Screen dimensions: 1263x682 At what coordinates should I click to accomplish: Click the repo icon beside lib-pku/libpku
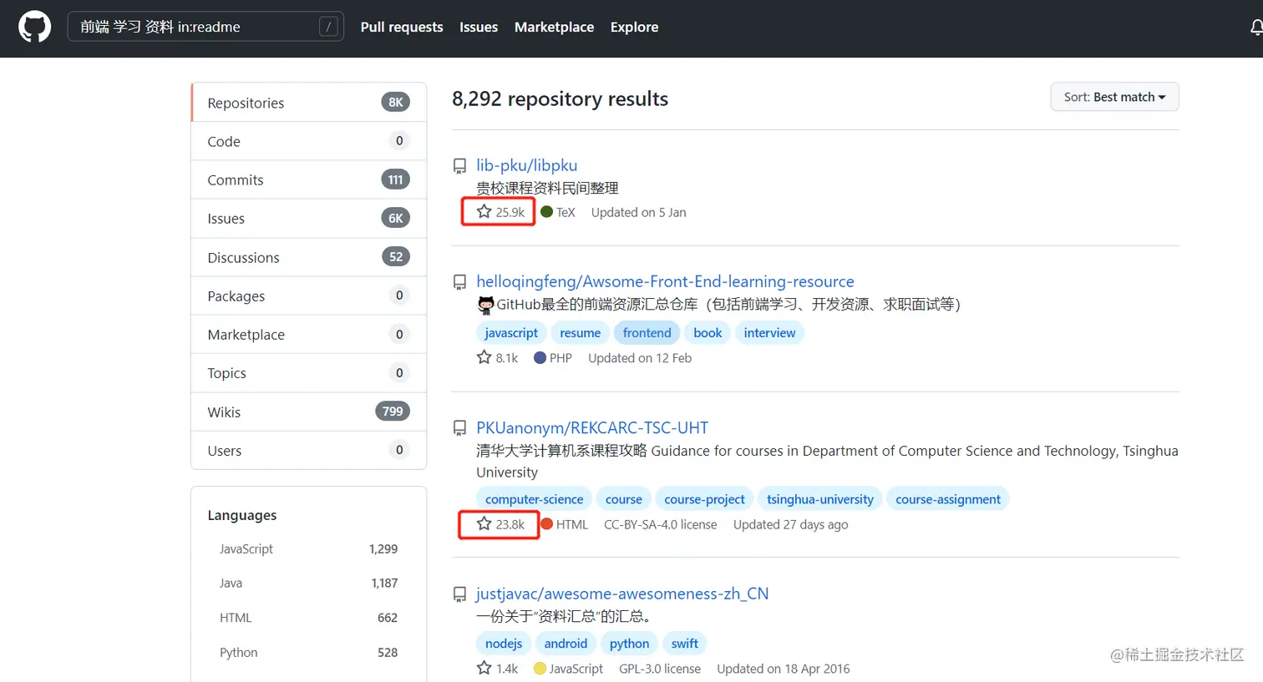tap(459, 166)
